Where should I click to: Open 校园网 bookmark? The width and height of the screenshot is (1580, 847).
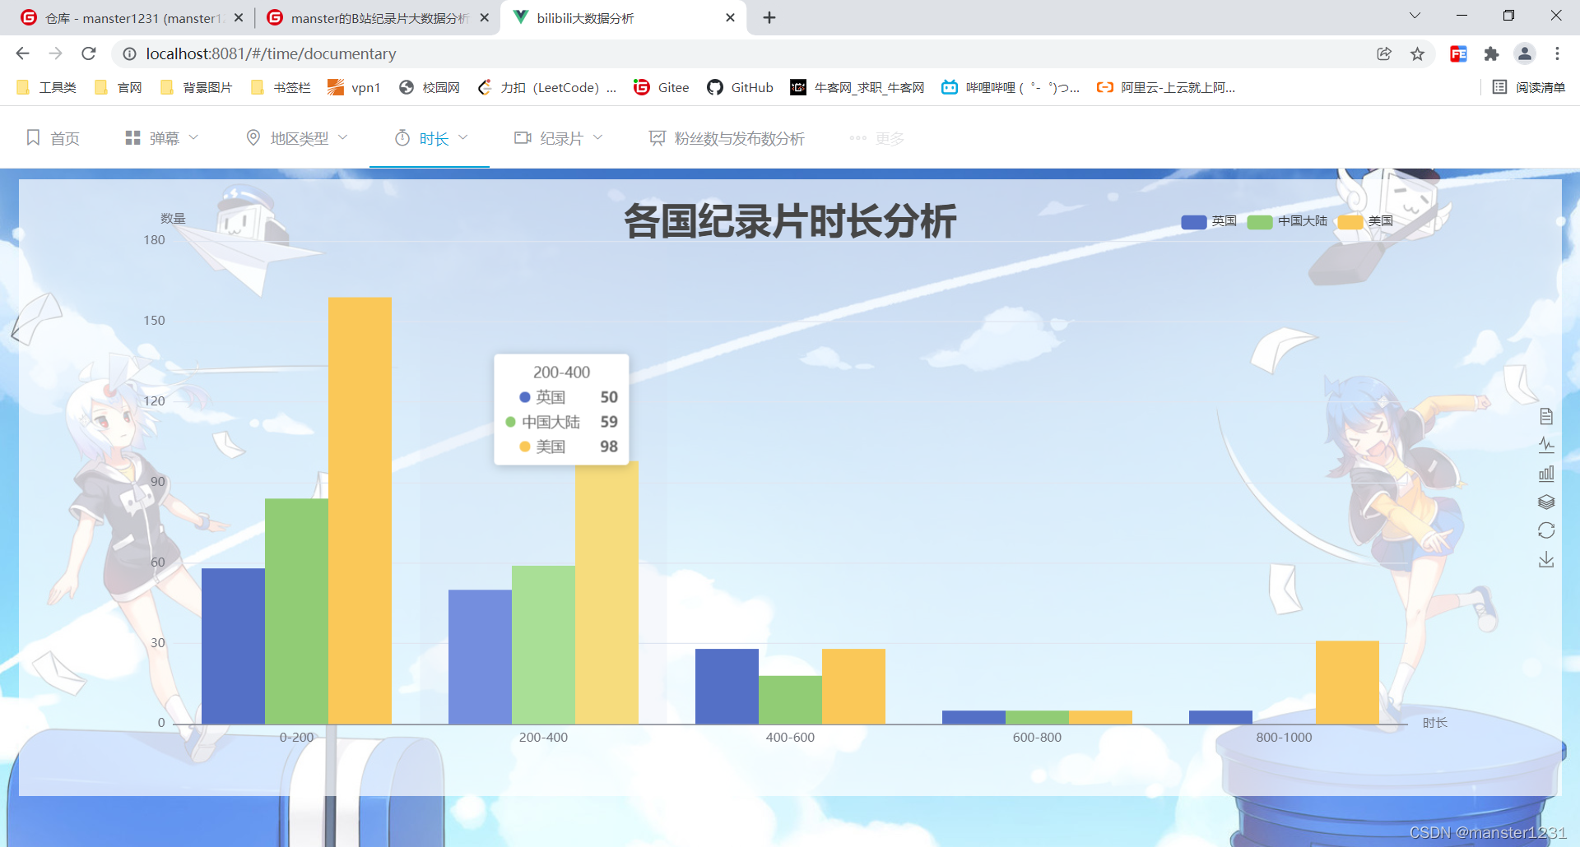429,87
